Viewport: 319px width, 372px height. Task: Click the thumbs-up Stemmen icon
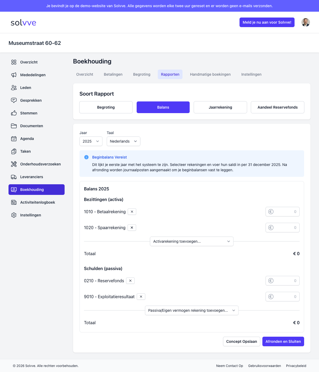click(14, 113)
